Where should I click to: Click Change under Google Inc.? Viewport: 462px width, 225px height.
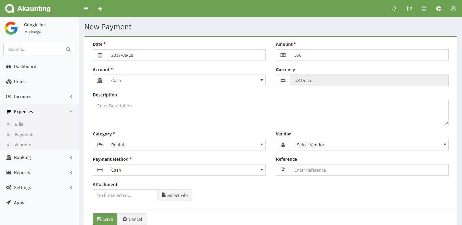coord(33,32)
